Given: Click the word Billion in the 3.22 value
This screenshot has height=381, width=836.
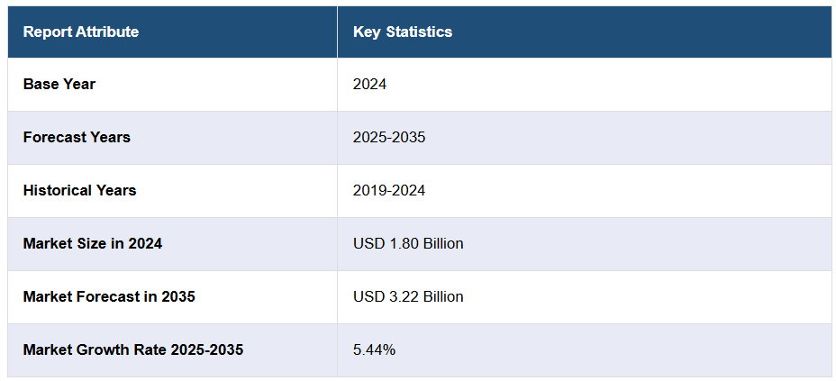Looking at the screenshot, I should point(441,296).
